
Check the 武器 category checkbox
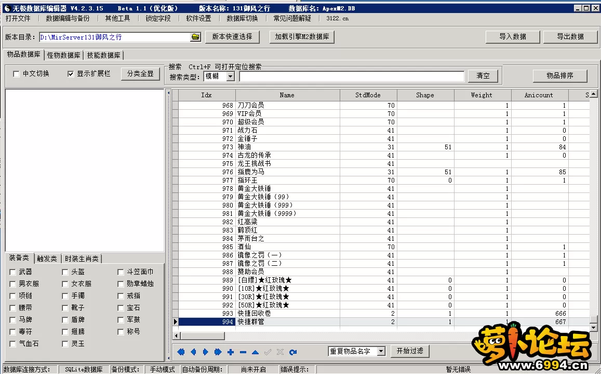tap(12, 272)
